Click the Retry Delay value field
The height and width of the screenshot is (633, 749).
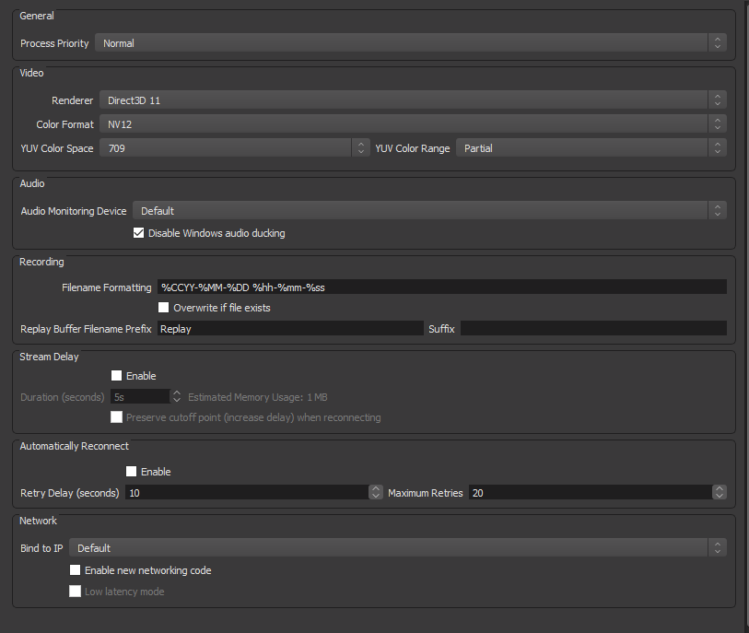click(x=247, y=493)
